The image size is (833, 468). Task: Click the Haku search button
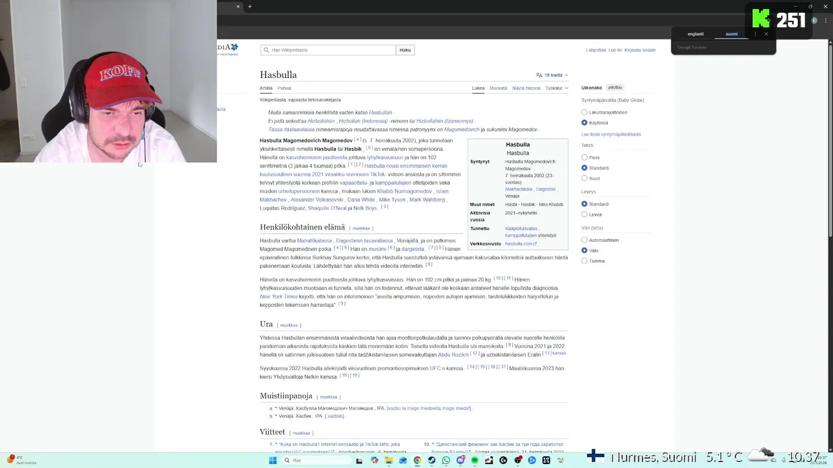(405, 50)
